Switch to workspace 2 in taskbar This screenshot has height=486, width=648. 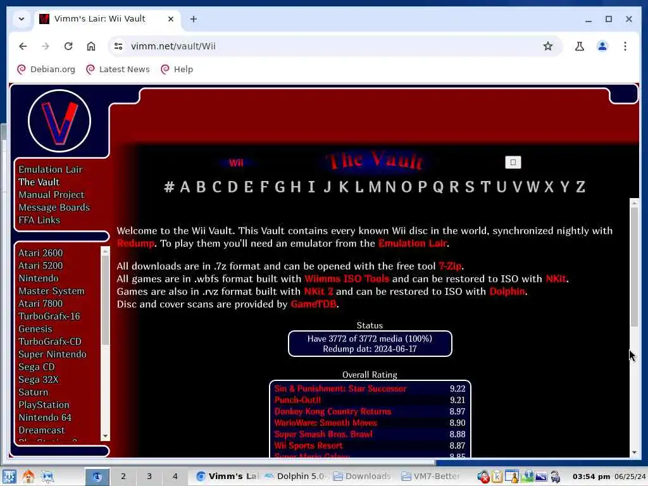(x=123, y=477)
